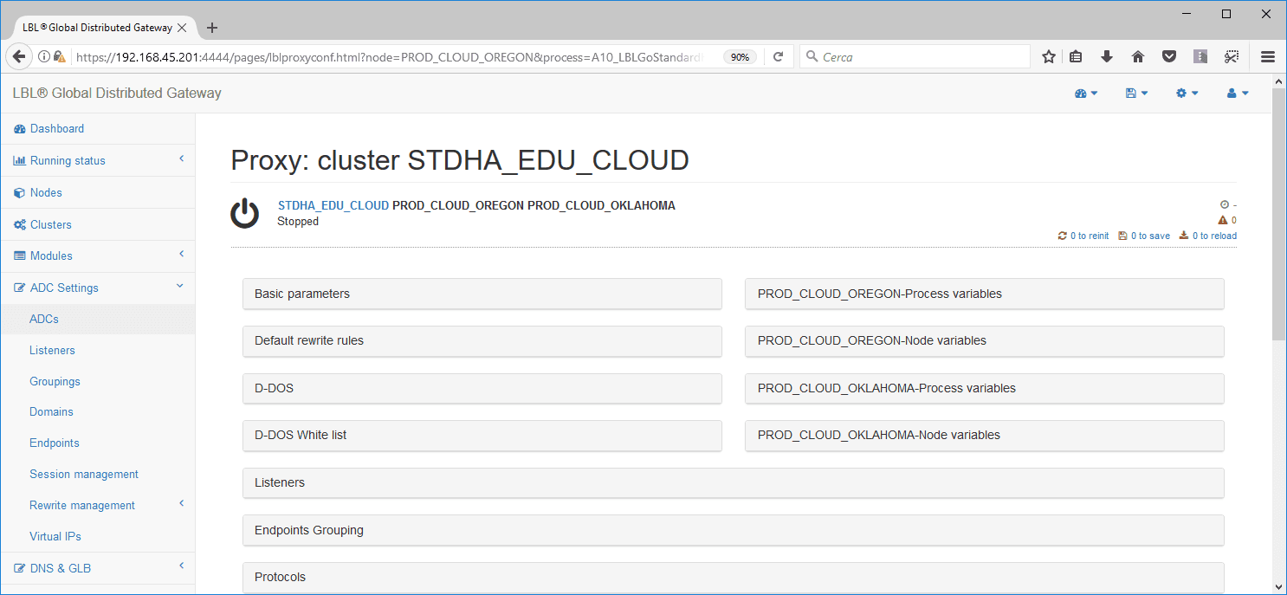Collapse the ADC Settings sidebar section

(x=97, y=288)
